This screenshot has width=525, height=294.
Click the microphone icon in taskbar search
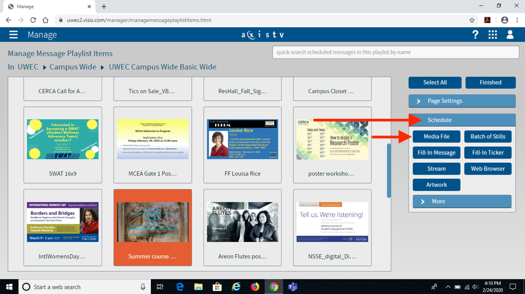143,286
